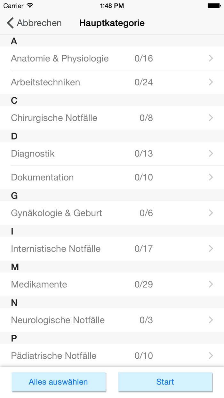This screenshot has width=224, height=398.
Task: Tap the Wi-Fi signal icon in status bar
Action: 29,5
